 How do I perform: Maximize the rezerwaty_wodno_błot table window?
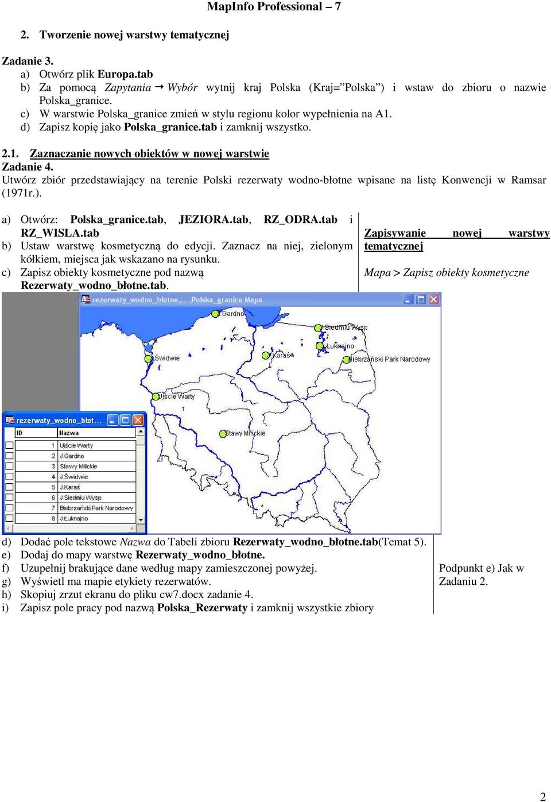coord(125,420)
